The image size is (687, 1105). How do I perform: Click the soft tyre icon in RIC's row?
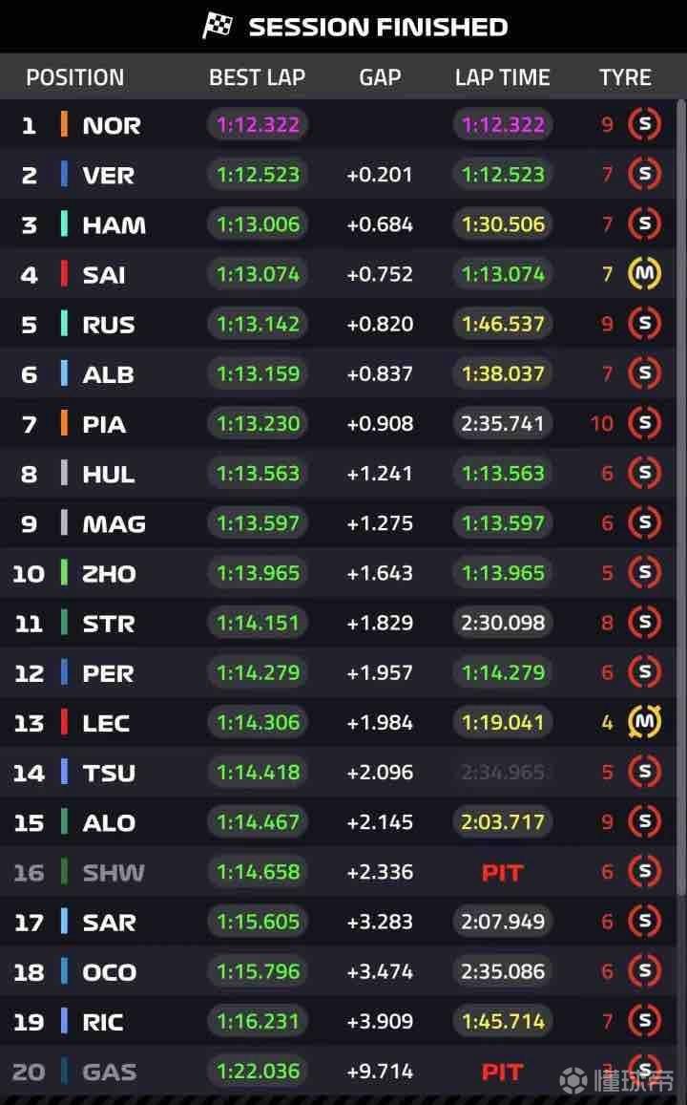pyautogui.click(x=644, y=1021)
